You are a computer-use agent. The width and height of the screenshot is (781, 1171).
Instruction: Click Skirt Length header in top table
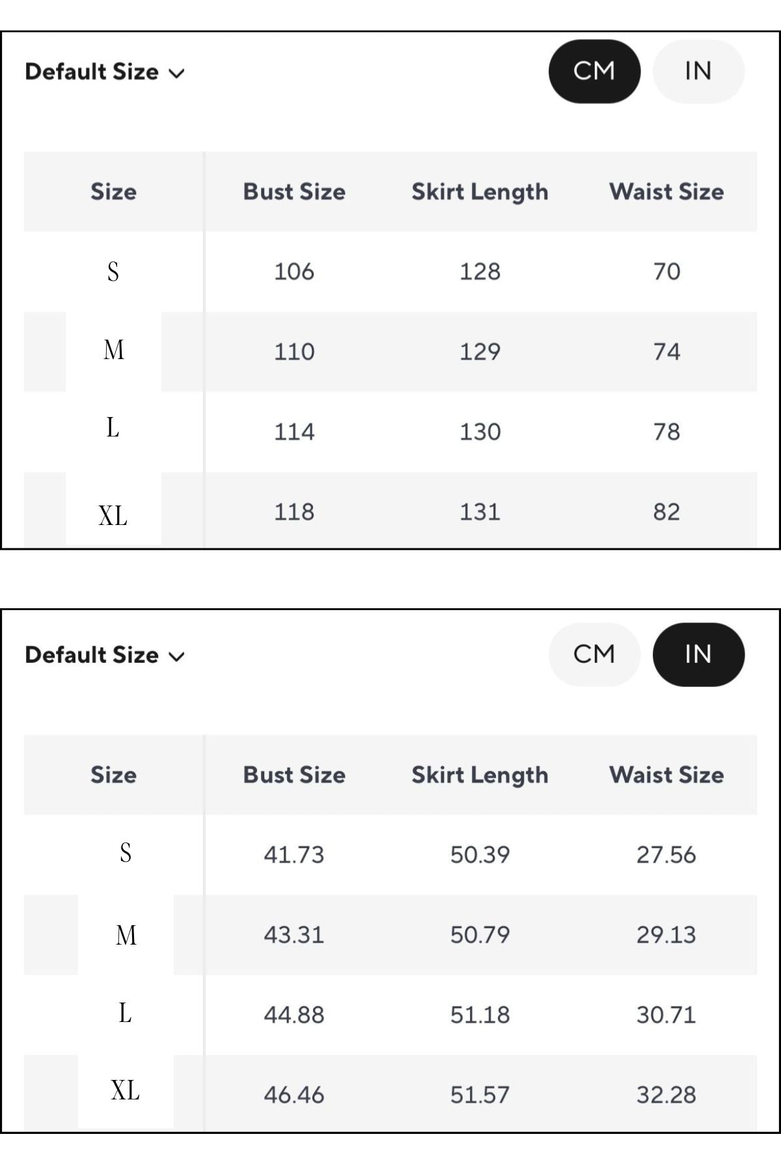tap(480, 192)
